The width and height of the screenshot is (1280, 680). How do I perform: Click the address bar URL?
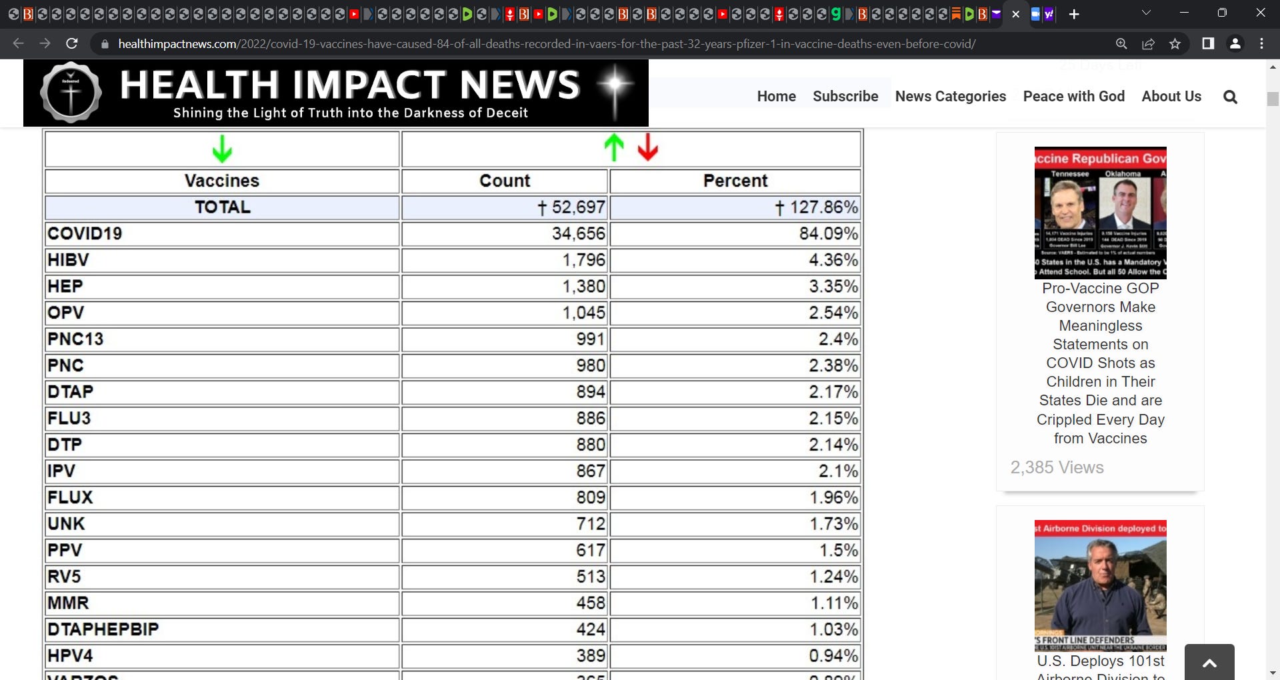[547, 44]
